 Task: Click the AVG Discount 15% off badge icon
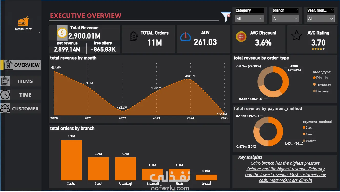click(x=241, y=37)
